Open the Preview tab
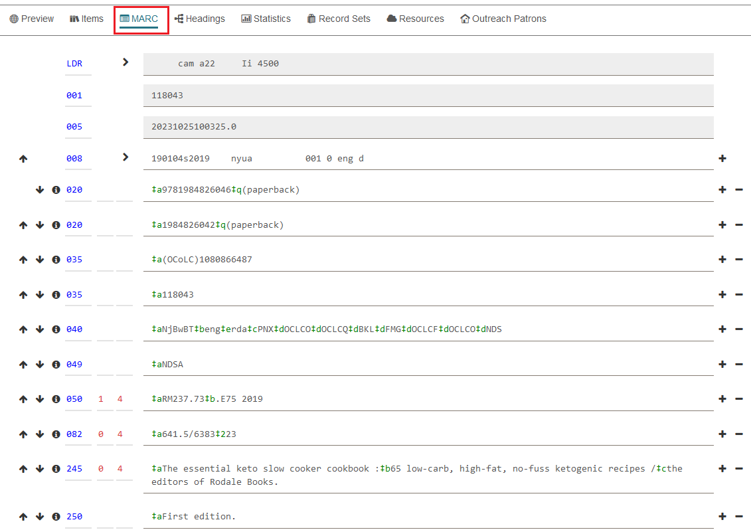Viewport: 751px width, 530px height. coord(32,19)
